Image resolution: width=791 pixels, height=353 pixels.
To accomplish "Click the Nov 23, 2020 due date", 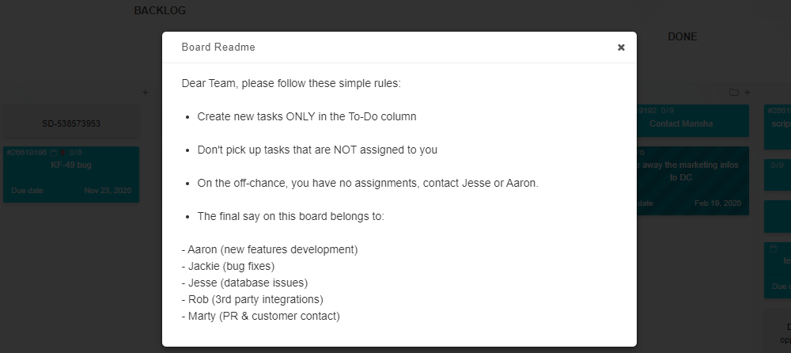I will pyautogui.click(x=108, y=191).
